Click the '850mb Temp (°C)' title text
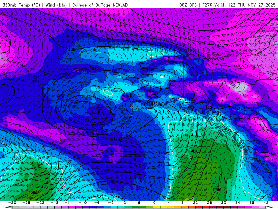Screen dimensions: 278x209 (21, 5)
